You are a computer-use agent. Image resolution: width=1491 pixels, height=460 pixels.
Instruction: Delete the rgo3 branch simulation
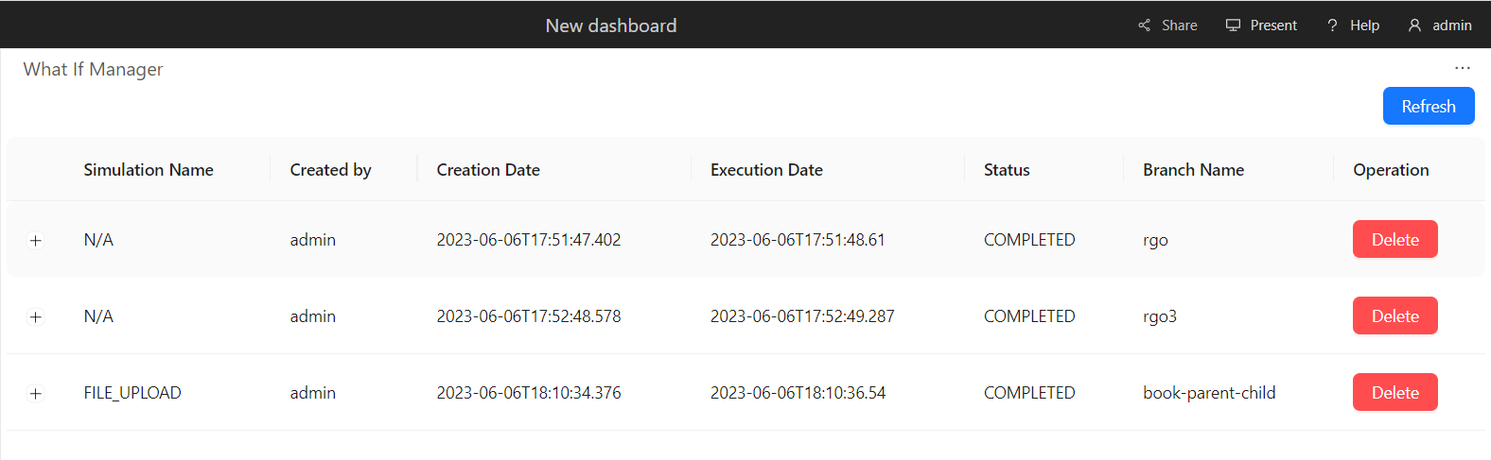1395,315
